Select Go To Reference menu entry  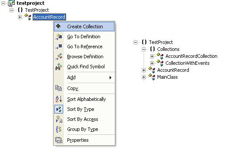84,47
